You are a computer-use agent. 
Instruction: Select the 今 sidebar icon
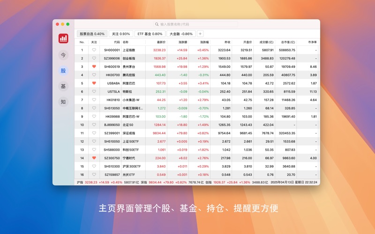coord(63,55)
